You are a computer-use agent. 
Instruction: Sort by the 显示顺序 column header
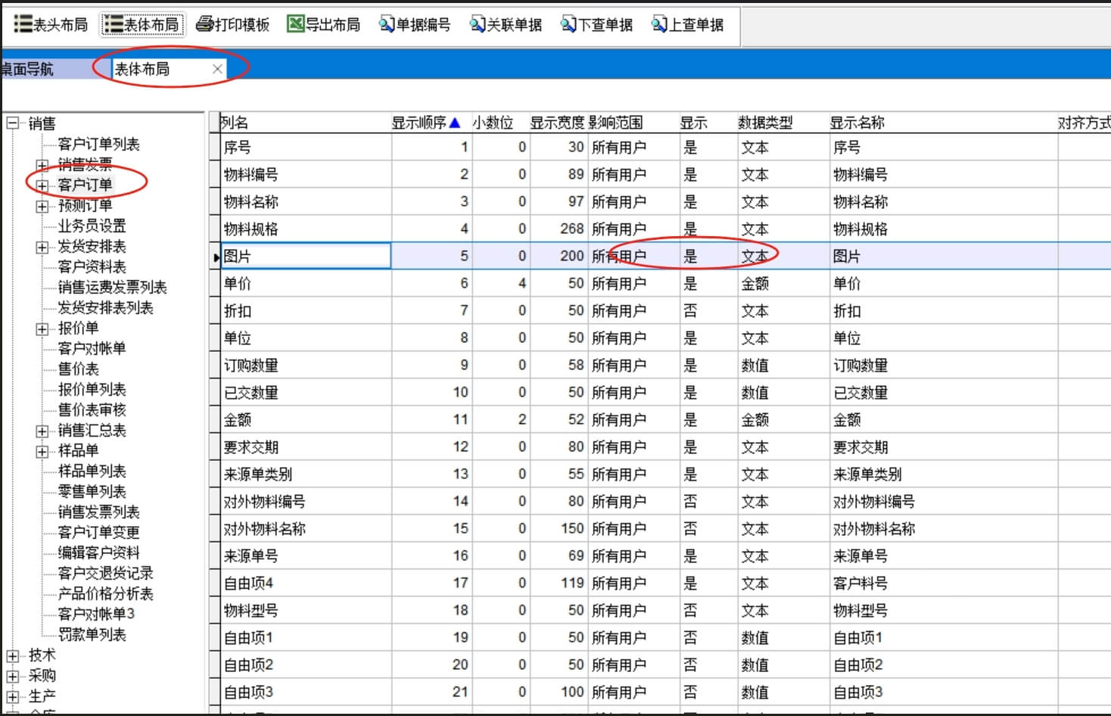click(425, 123)
